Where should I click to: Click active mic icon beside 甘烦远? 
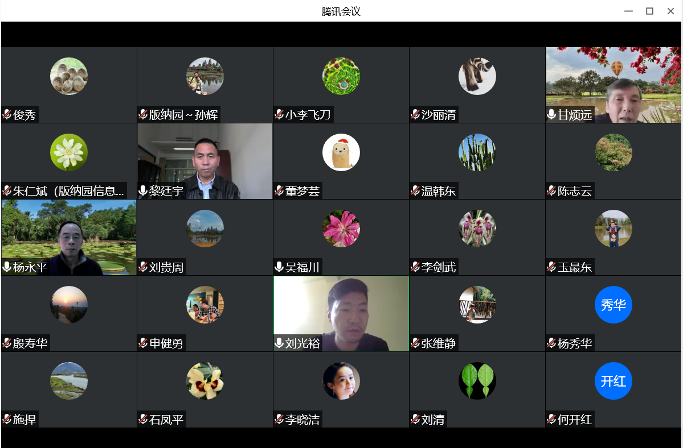tap(551, 115)
